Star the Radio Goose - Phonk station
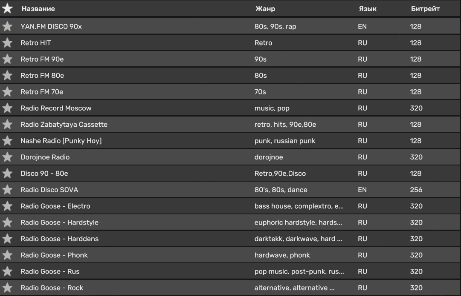Screen dimensions: 461x296 [7, 255]
